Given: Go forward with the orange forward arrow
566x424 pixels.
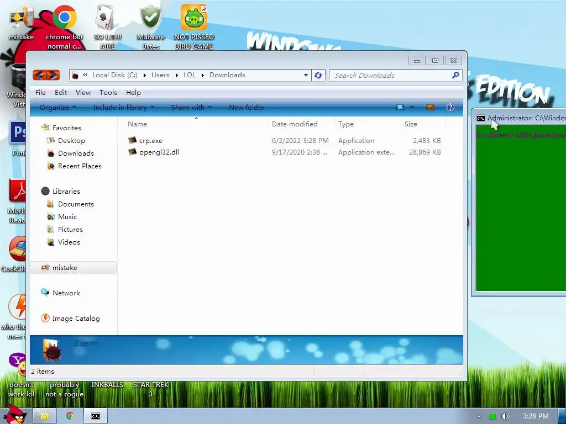Looking at the screenshot, I should click(x=53, y=75).
